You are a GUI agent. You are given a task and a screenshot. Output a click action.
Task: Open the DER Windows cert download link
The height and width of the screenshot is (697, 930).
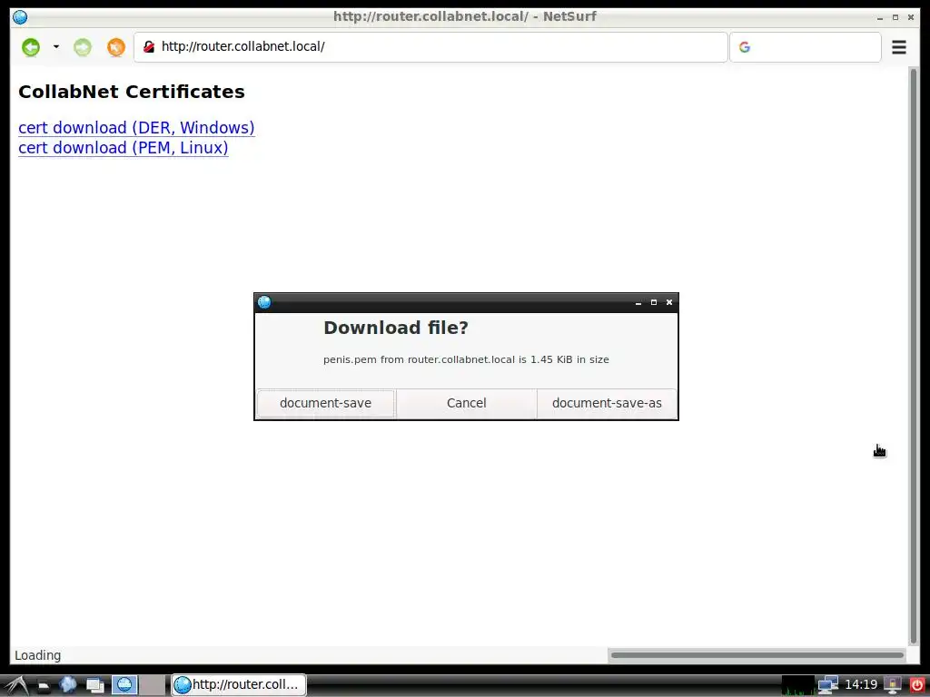pyautogui.click(x=136, y=127)
